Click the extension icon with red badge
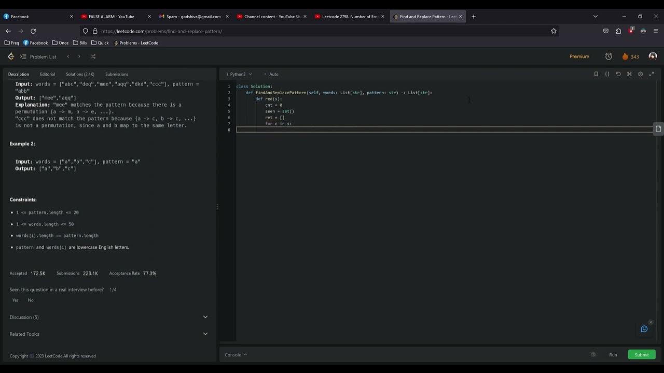664x373 pixels. pyautogui.click(x=631, y=31)
